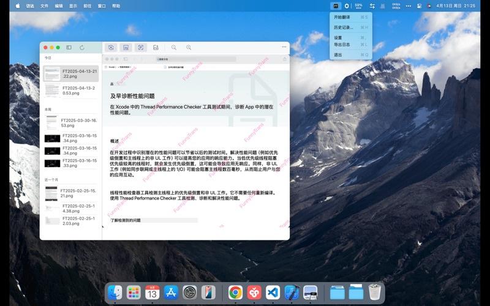
Task: Zoom out the screenshot preview
Action: coord(174,47)
